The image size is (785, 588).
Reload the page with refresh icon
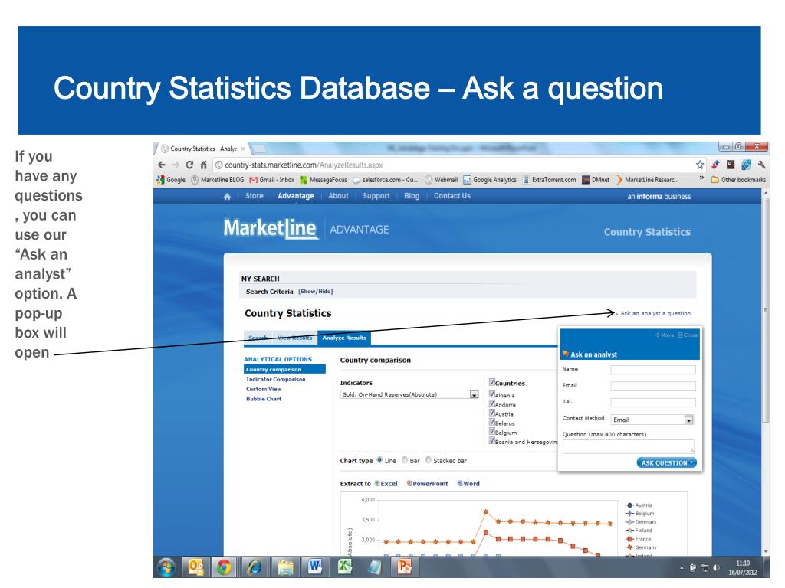click(189, 165)
